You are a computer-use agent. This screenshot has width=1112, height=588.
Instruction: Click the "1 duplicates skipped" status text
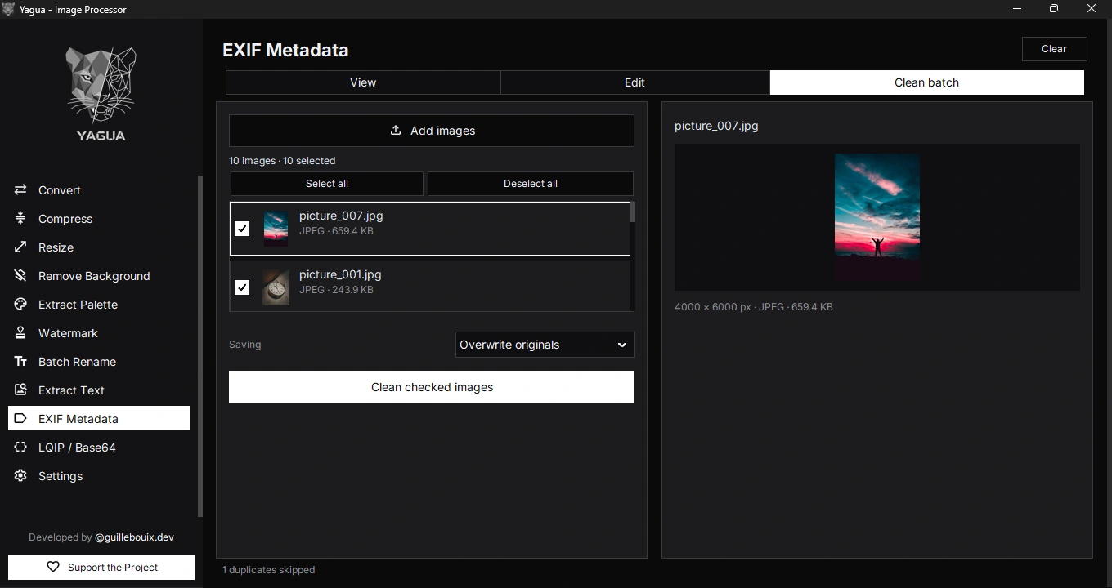[x=268, y=570]
